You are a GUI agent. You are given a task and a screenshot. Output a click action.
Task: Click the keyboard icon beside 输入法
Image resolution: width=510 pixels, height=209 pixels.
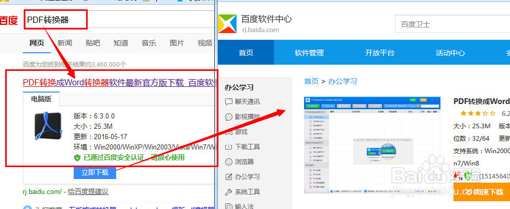point(229,206)
